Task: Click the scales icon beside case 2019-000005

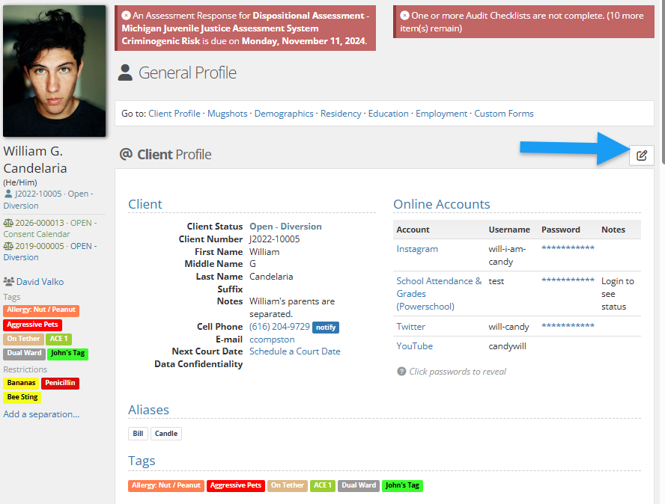Action: [8, 246]
